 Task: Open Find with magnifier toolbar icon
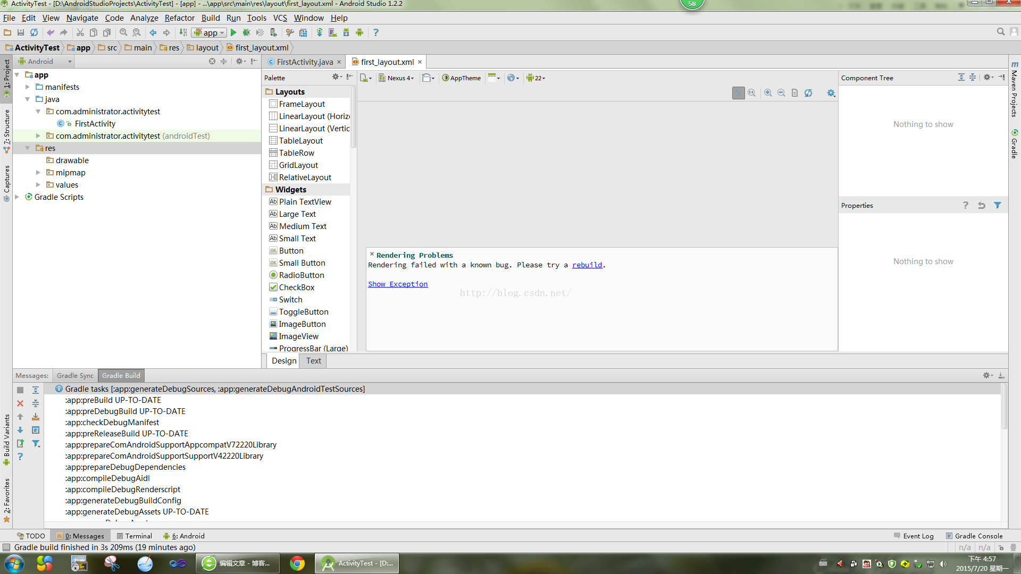pyautogui.click(x=123, y=33)
